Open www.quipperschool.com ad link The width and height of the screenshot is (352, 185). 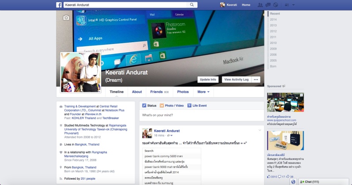click(x=282, y=120)
